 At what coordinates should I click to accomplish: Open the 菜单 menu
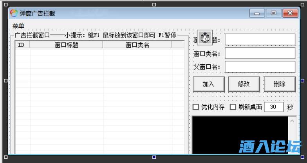(x=18, y=26)
